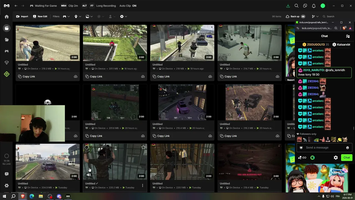Click the ZG13_NARUTO username in chat
Image resolution: width=355 pixels, height=200 pixels.
[313, 70]
